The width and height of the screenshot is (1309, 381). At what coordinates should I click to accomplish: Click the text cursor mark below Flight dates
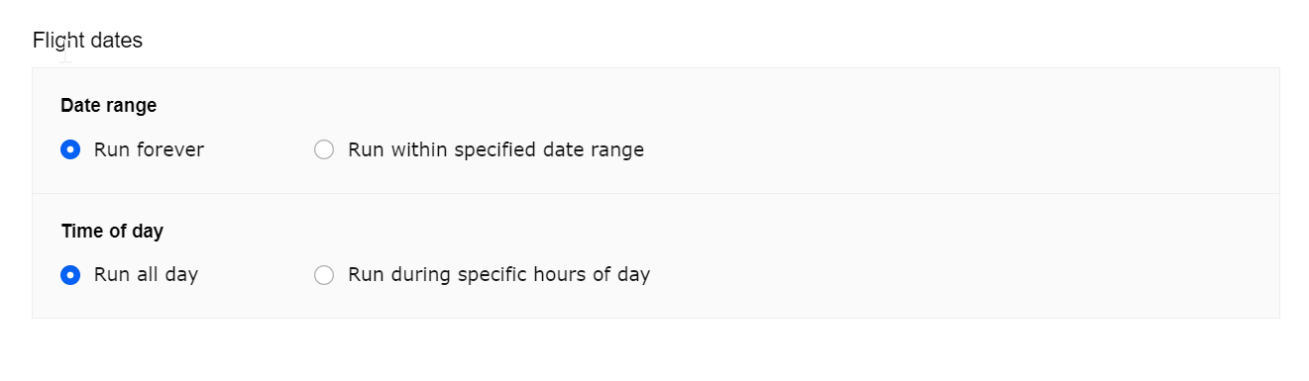[x=65, y=53]
